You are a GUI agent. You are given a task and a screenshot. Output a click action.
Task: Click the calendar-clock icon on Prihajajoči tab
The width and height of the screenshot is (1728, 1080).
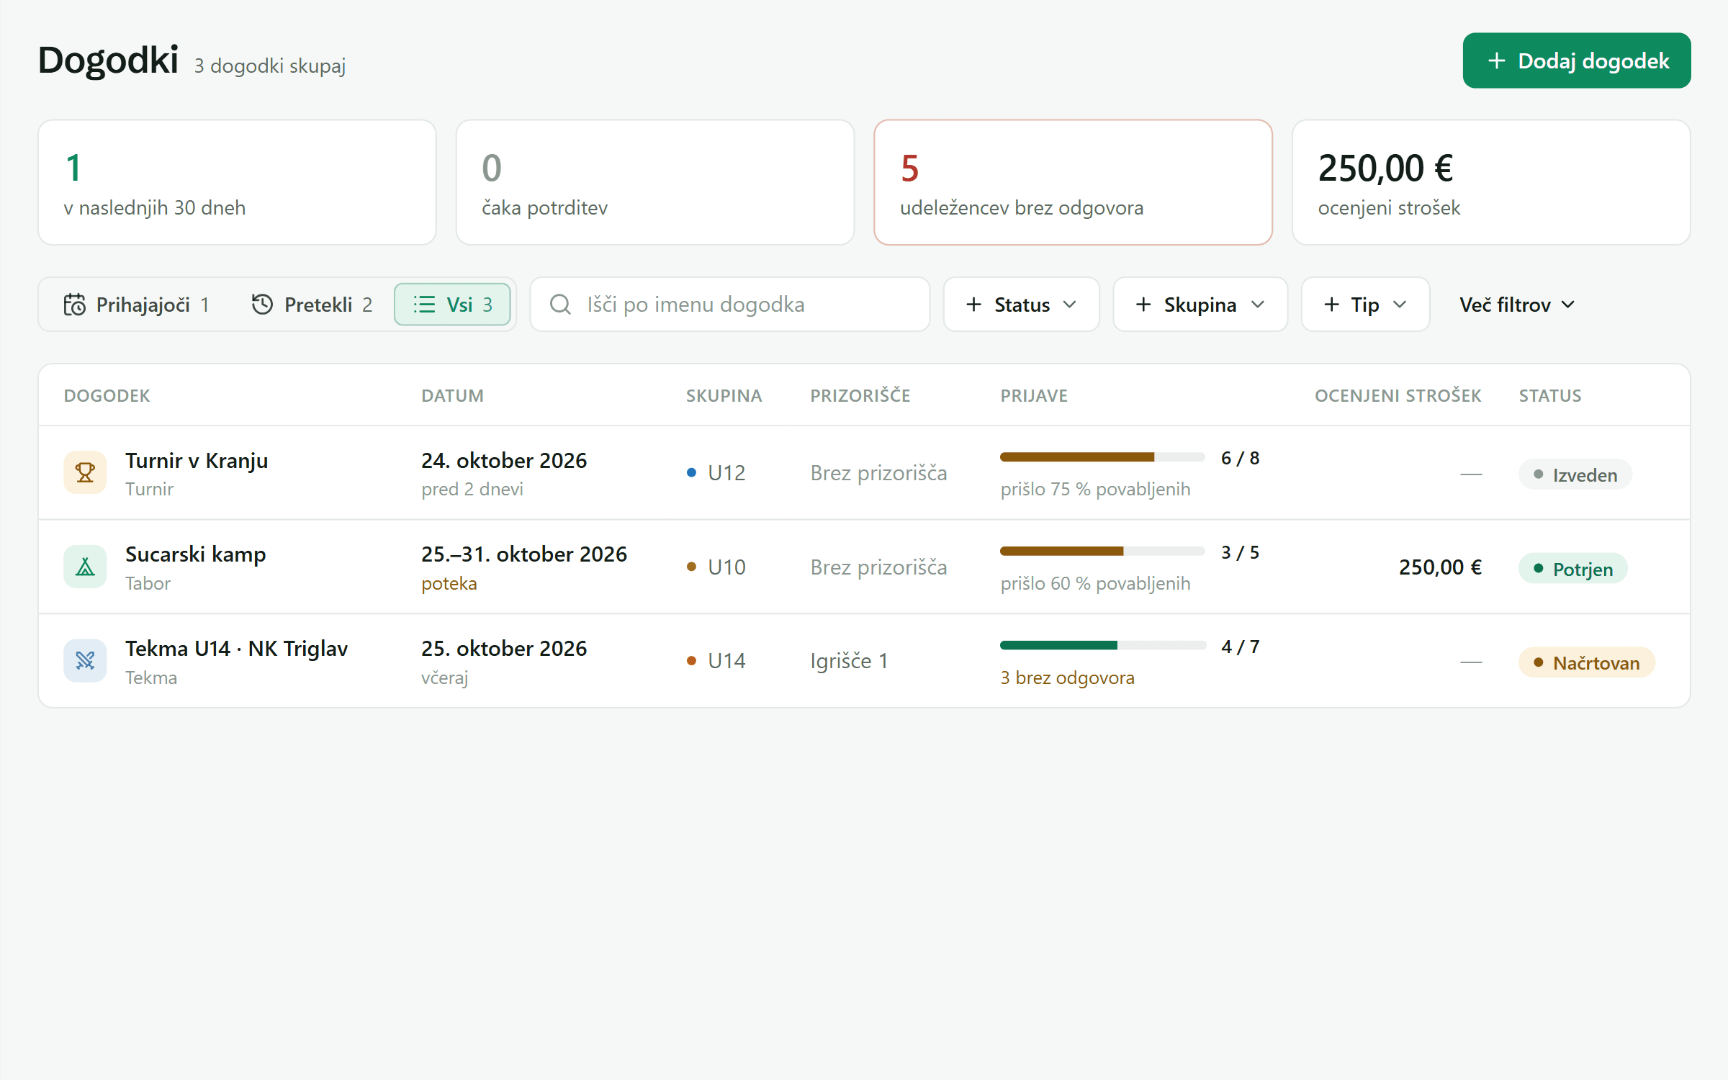click(x=74, y=305)
